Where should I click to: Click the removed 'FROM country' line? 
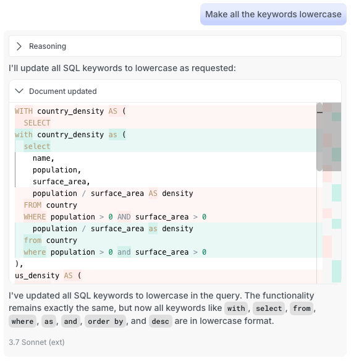[165, 205]
